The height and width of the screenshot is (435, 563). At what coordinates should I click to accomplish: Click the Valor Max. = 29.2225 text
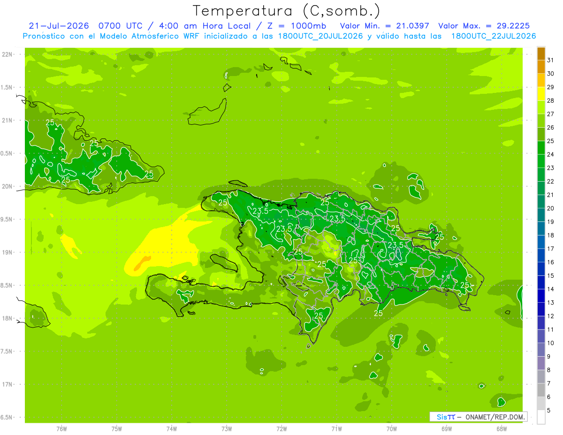(484, 26)
